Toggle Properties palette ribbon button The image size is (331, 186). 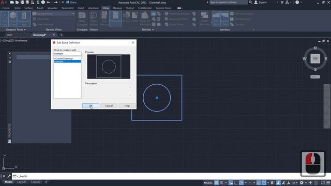[x=115, y=19]
